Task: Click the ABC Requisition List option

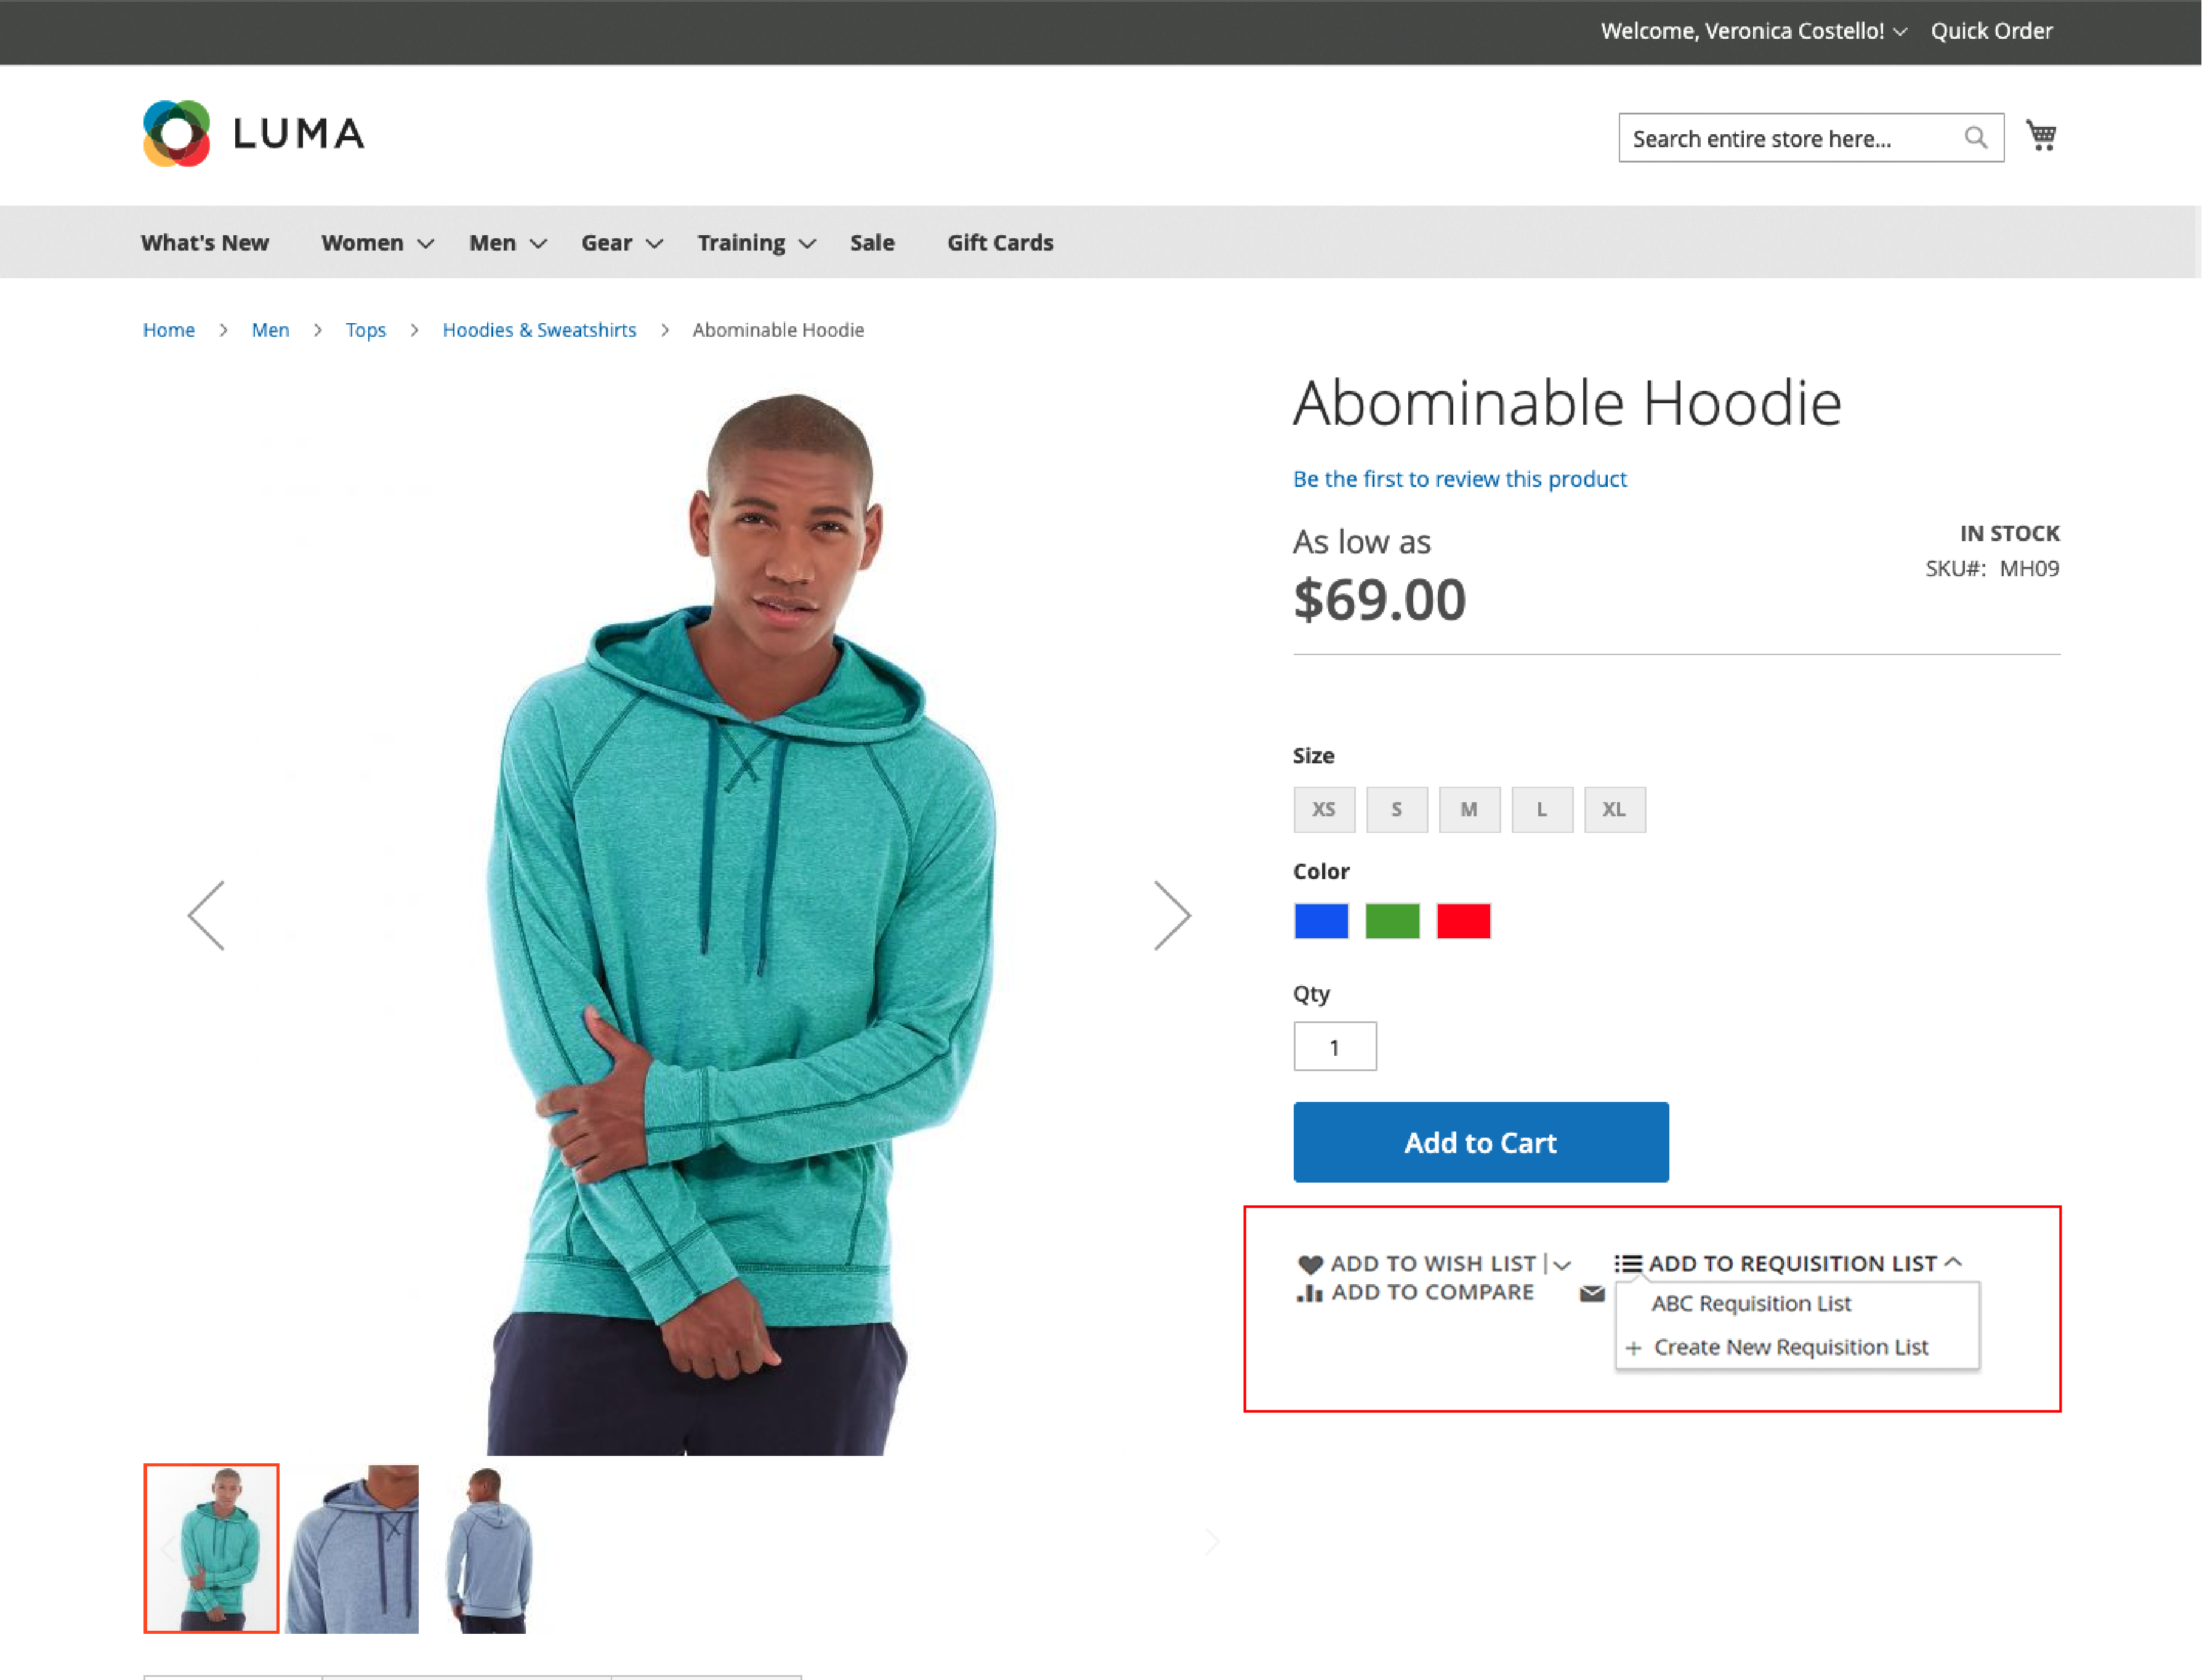Action: point(1750,1303)
